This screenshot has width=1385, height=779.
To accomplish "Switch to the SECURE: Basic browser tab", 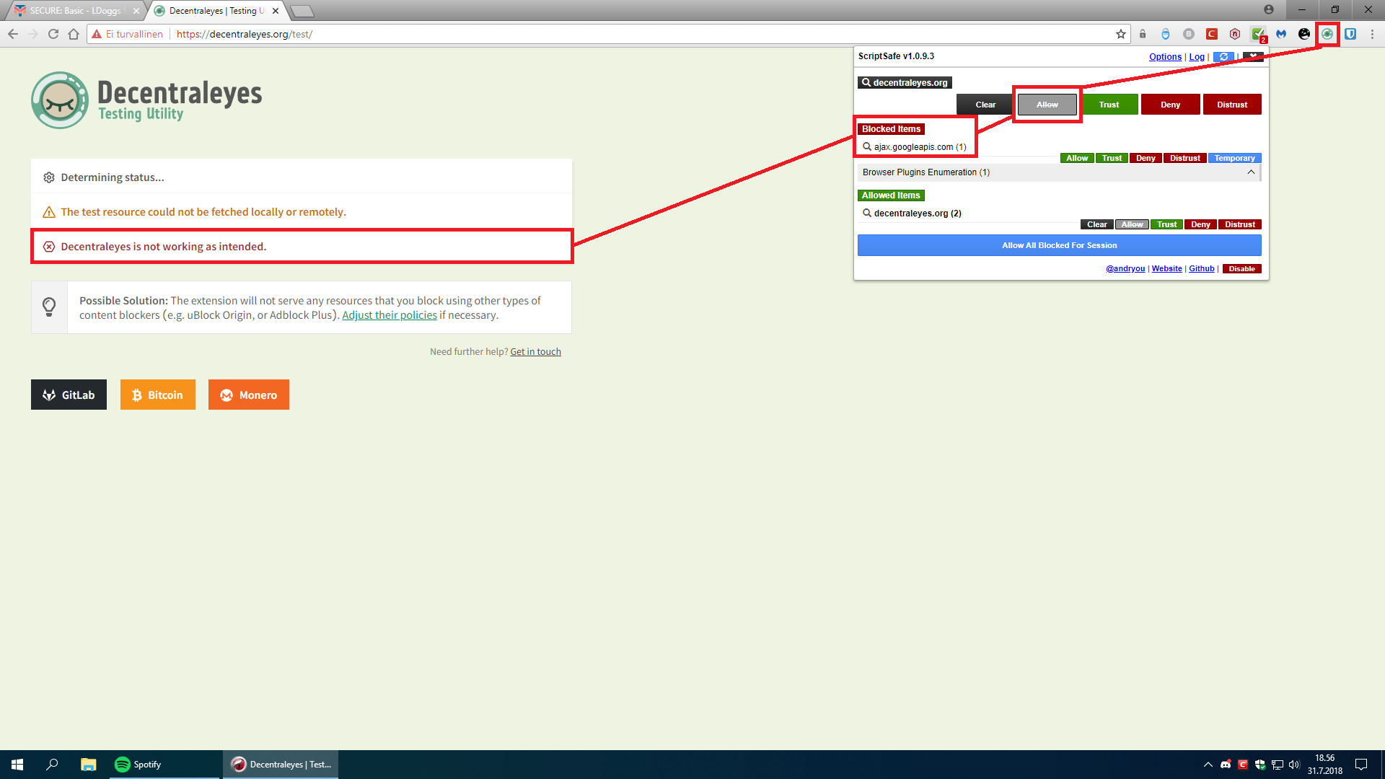I will point(75,11).
